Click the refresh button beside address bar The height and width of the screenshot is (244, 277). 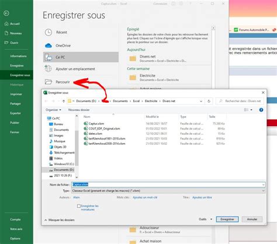(209, 101)
